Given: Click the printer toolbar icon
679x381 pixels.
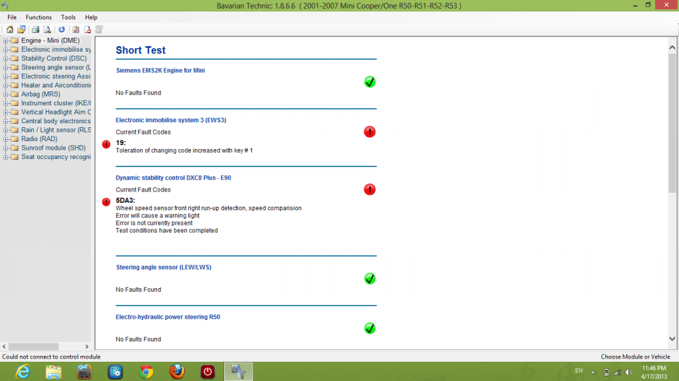Looking at the screenshot, I should tap(36, 29).
